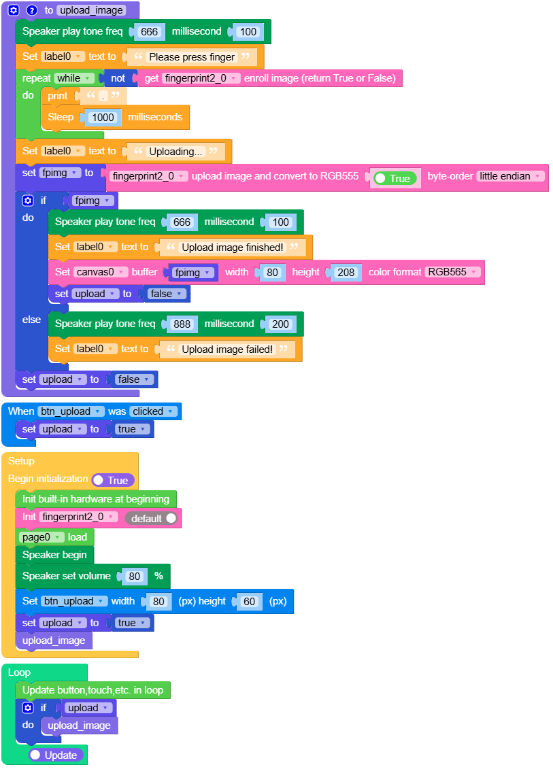
Task: Click the 666 frequency field in Speaker play tone
Action: (x=148, y=31)
